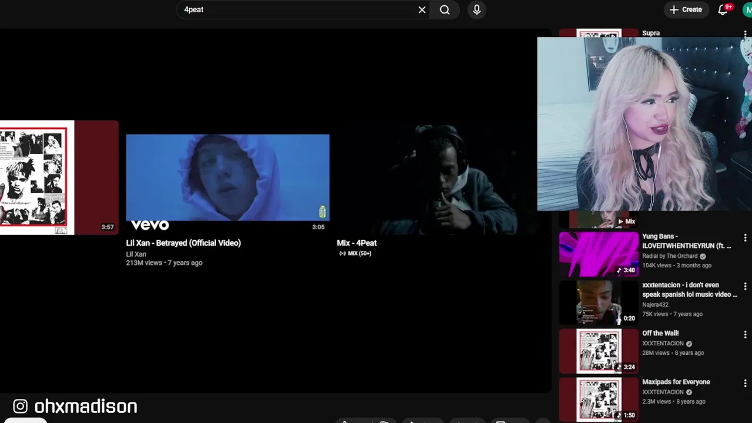Click Najera432 channel name

(655, 305)
